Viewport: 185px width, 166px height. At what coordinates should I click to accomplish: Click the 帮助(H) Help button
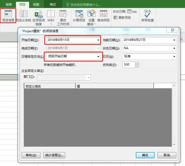click(x=31, y=155)
